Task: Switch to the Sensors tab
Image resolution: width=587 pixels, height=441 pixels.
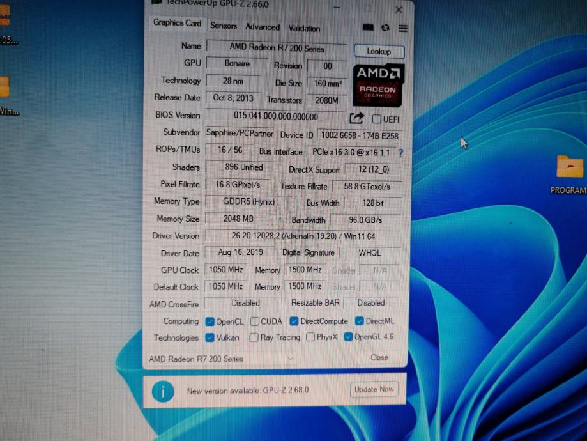Action: point(224,26)
